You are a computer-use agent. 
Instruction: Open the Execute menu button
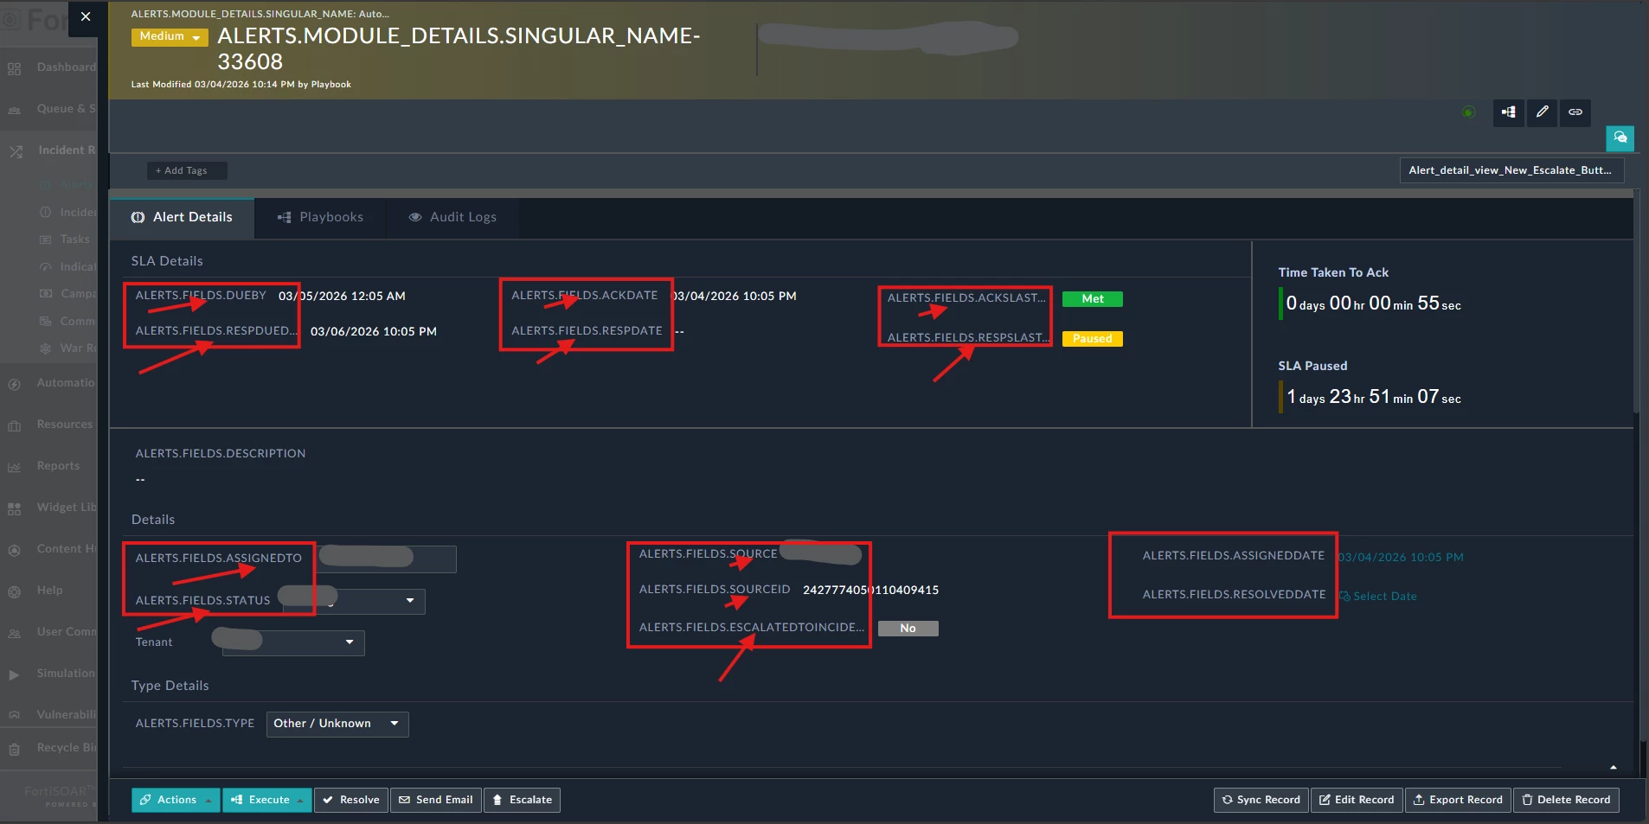coord(267,800)
